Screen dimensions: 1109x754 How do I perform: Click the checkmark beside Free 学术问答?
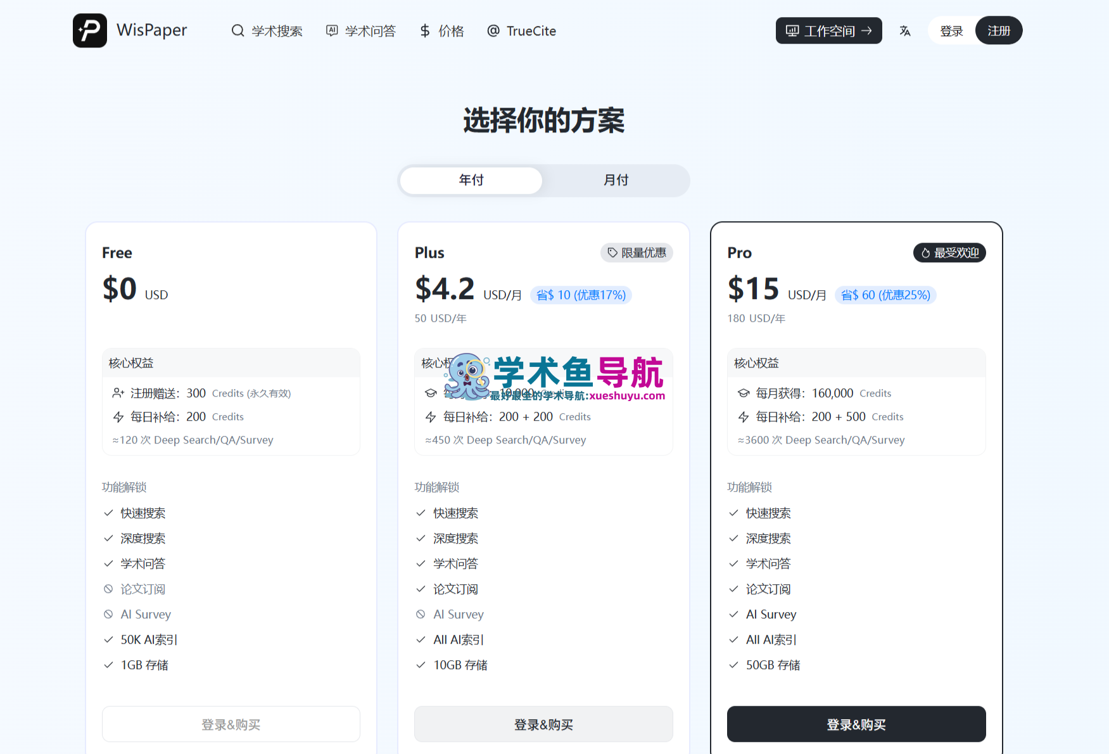point(108,564)
